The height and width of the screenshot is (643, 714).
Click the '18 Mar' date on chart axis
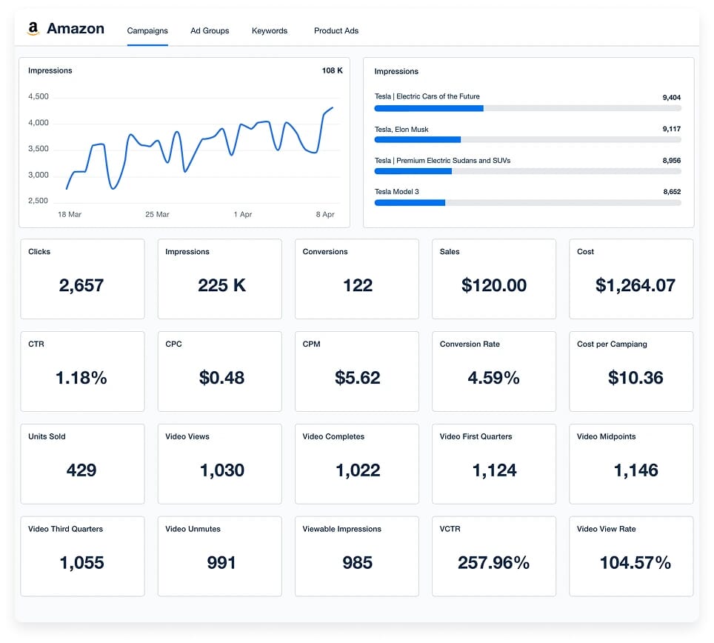click(70, 215)
